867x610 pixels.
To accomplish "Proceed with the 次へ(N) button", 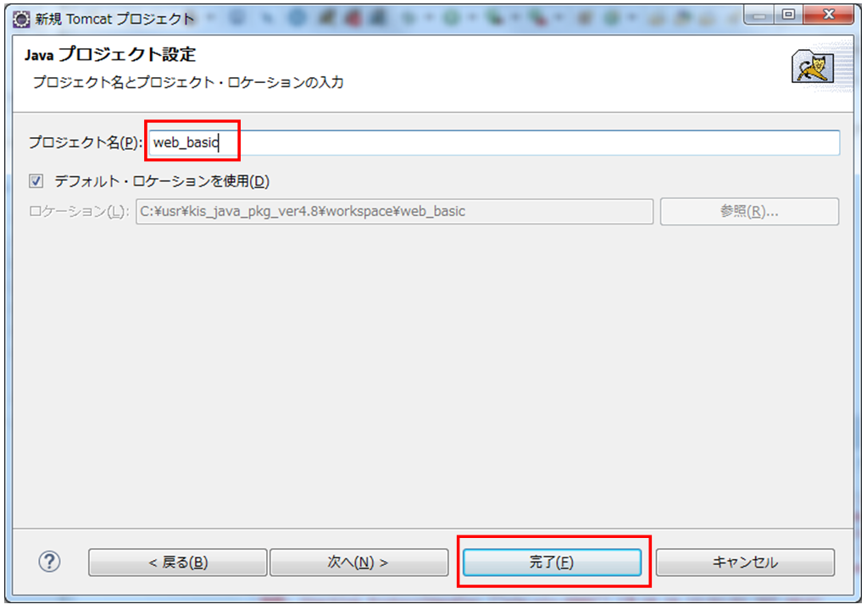I will (x=358, y=563).
